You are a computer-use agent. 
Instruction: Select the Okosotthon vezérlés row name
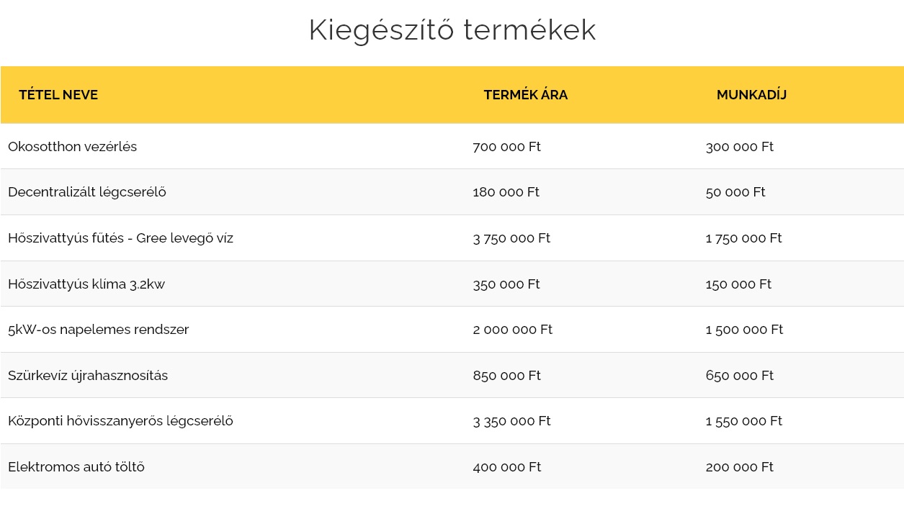[72, 147]
